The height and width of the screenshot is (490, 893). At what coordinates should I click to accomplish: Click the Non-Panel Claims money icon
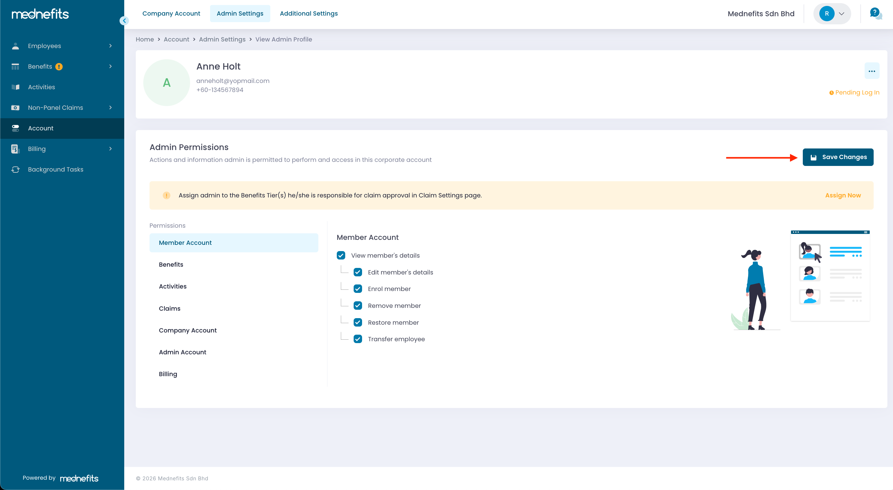pyautogui.click(x=15, y=108)
